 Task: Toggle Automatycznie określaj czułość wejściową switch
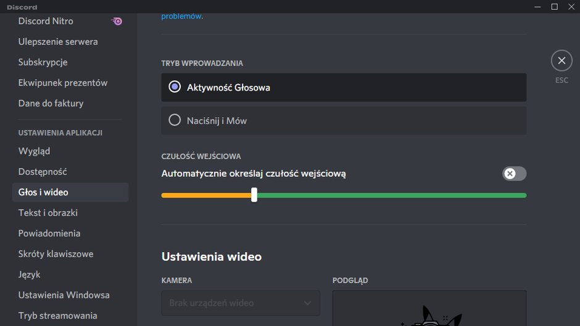pyautogui.click(x=514, y=173)
